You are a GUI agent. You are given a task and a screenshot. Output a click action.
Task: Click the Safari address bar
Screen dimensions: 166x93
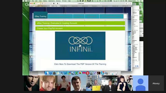coord(81,3)
